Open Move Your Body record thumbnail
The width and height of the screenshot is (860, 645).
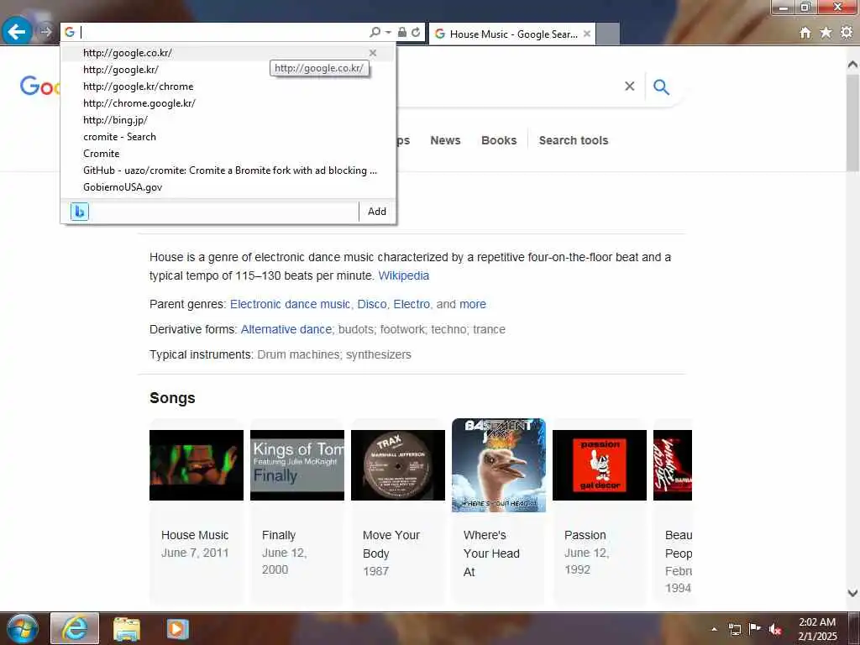tap(398, 465)
